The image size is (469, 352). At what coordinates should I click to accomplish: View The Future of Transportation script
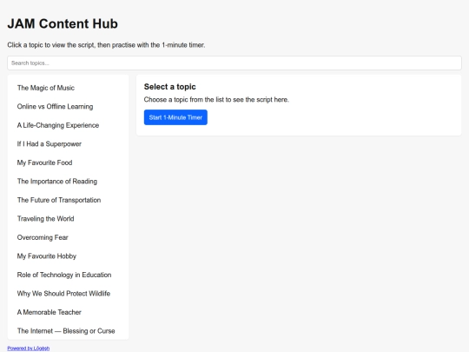tap(69, 200)
